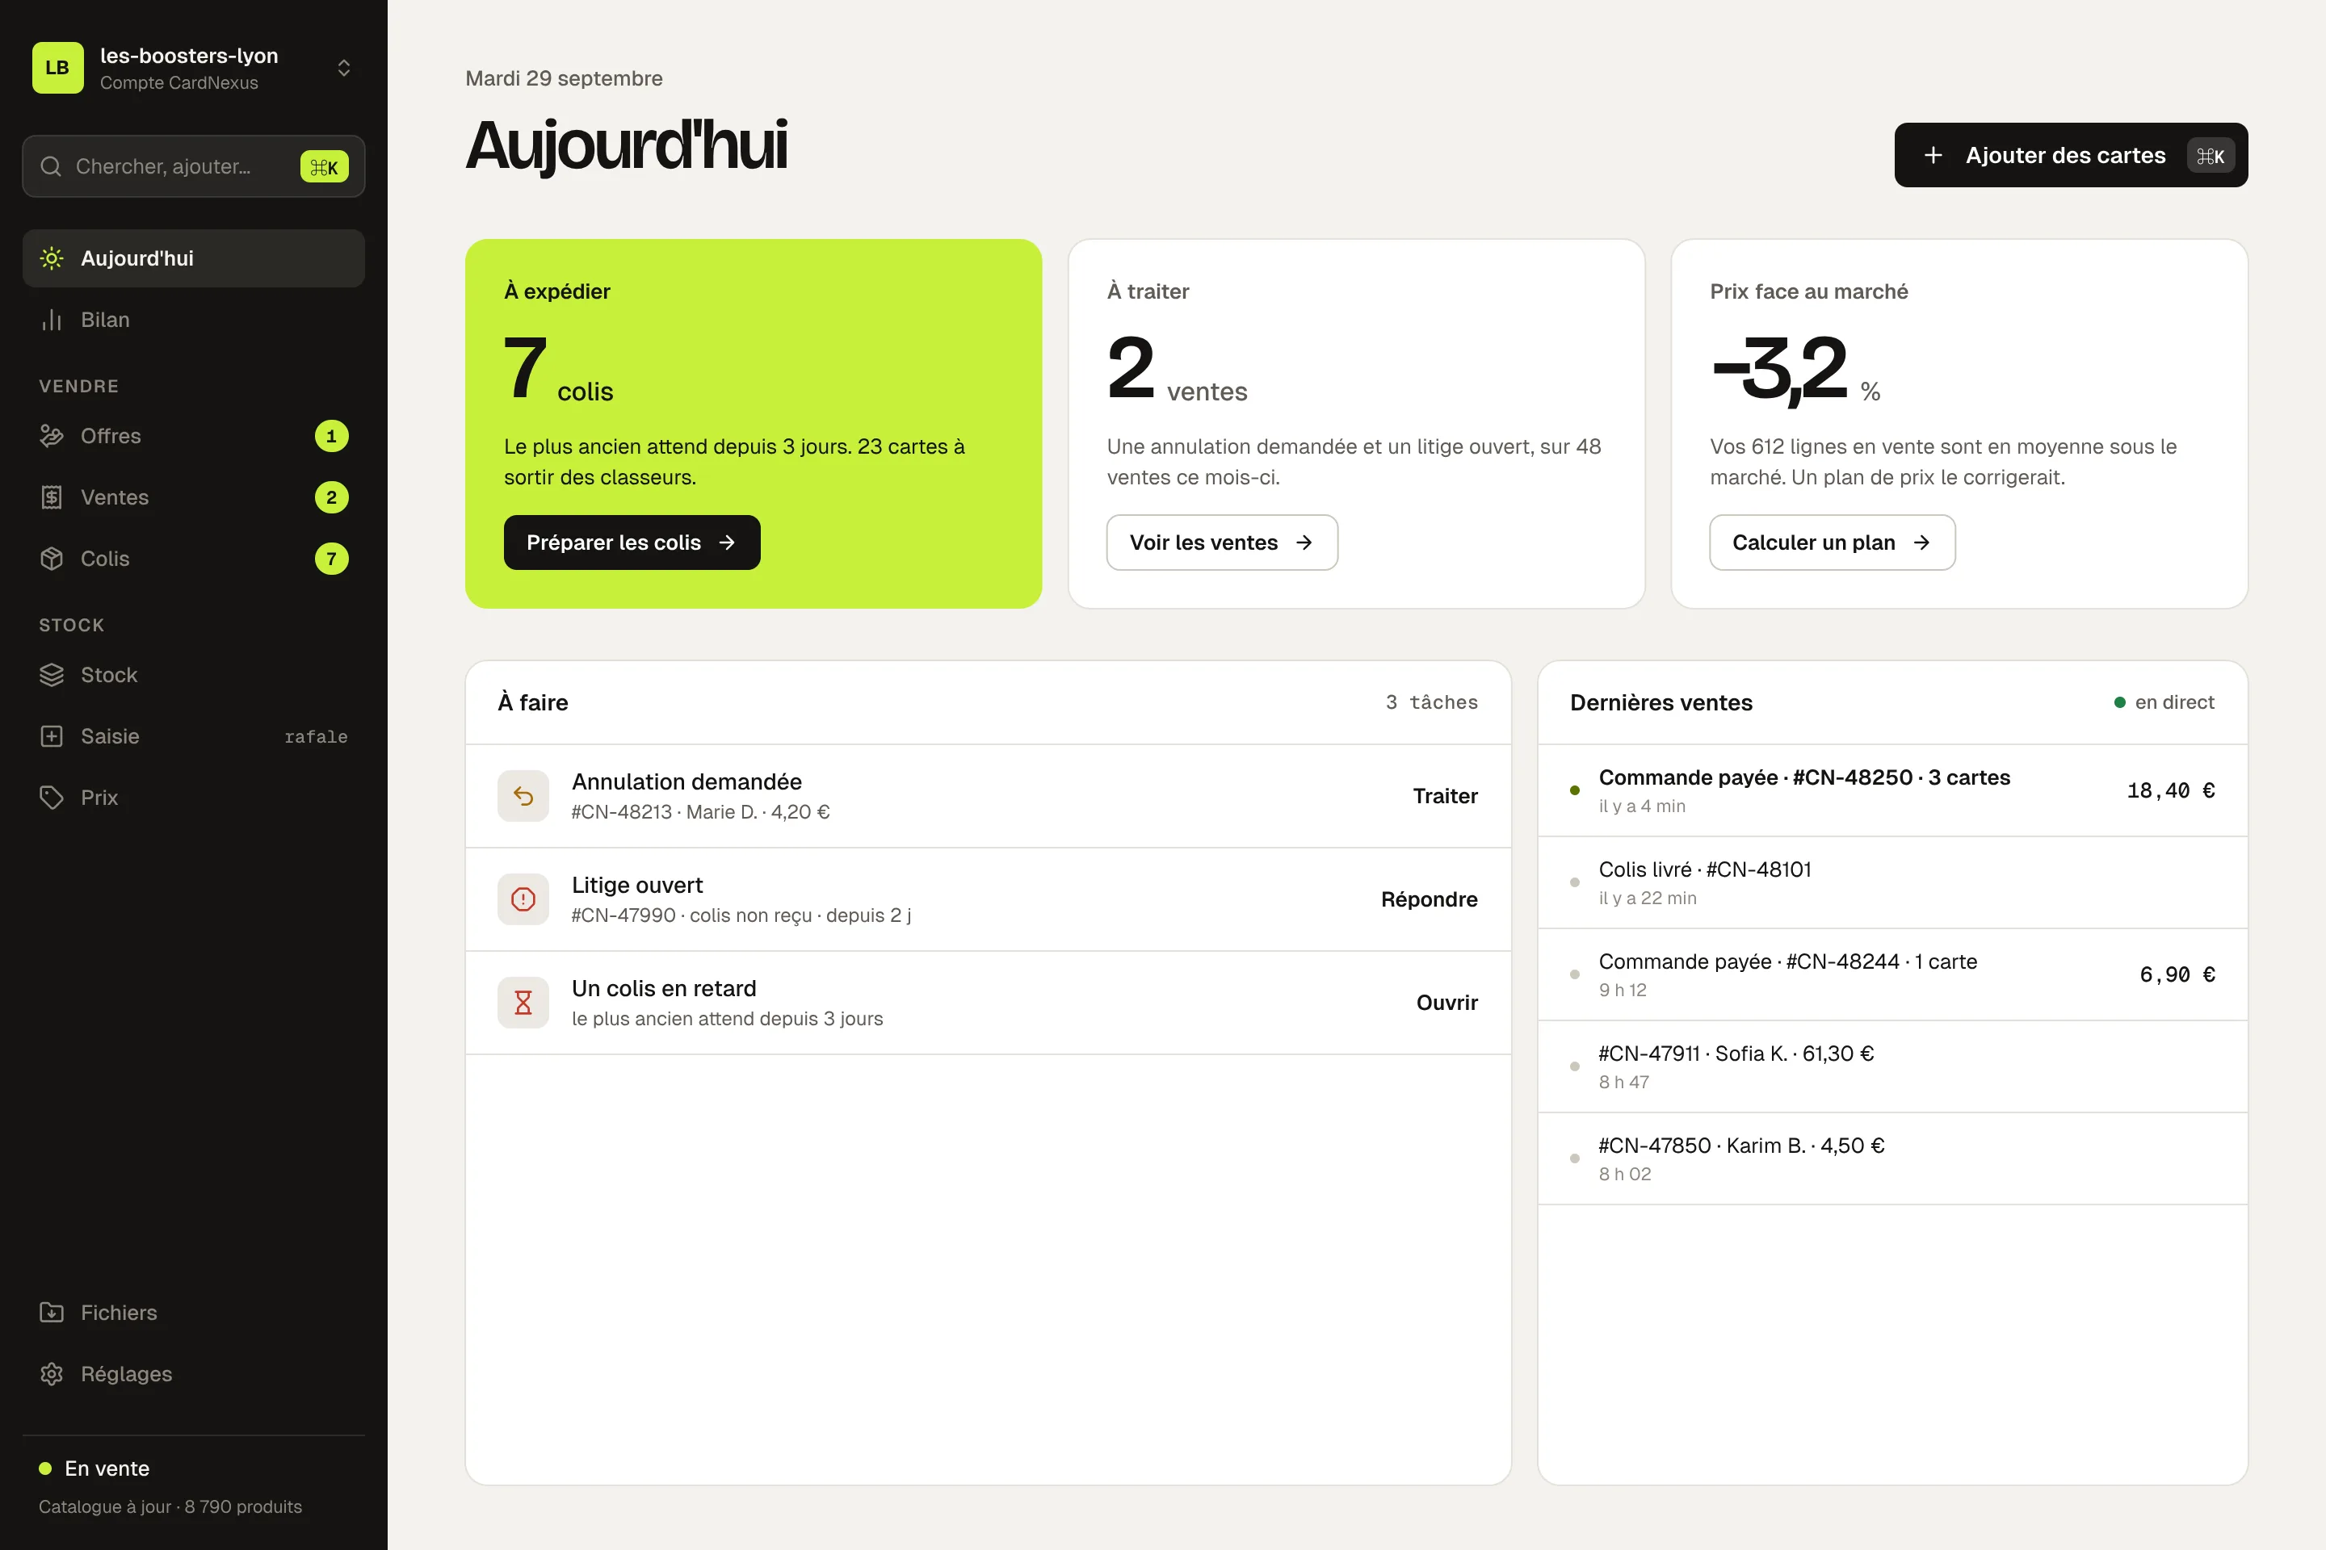The height and width of the screenshot is (1550, 2326).
Task: Open the #CN-47911 Sofia K. entry
Action: click(1893, 1066)
